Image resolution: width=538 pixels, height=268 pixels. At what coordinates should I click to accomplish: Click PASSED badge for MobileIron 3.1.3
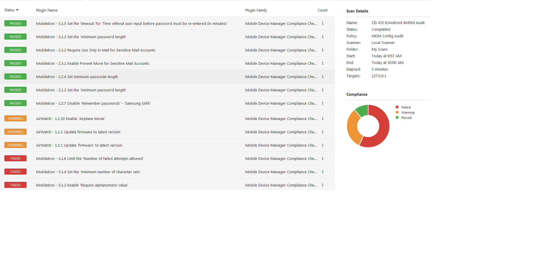tap(15, 37)
